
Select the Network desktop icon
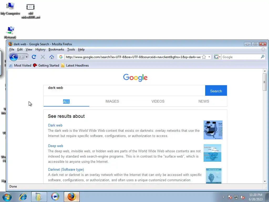point(10,33)
